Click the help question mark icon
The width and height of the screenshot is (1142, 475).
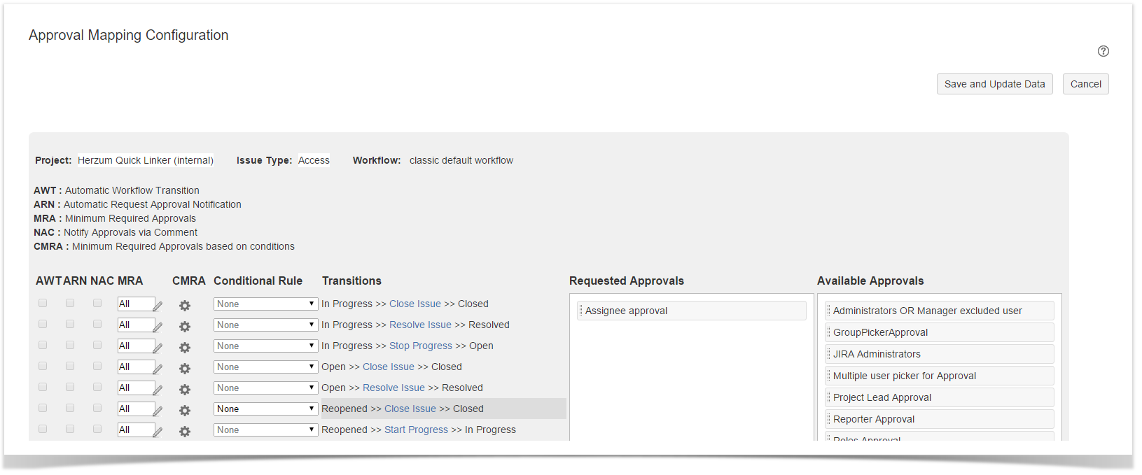click(x=1103, y=51)
